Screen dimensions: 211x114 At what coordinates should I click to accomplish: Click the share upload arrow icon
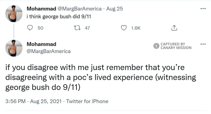point(174,28)
